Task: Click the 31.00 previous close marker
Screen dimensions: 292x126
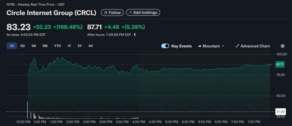Action: [x=280, y=111]
